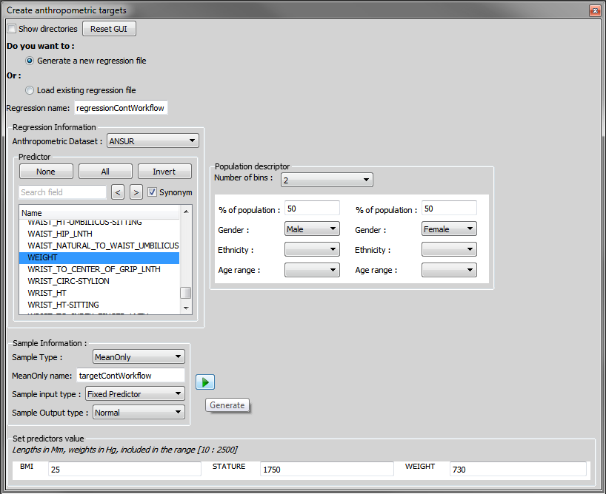Click the STATURE value field
Viewport: 606px width, 494px height.
coord(327,470)
